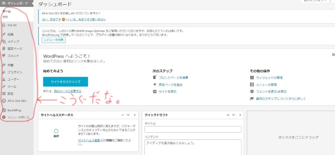The height and width of the screenshot is (155, 335).
Task: Click the Quick Draft タイトル input field
Action: tap(193, 129)
